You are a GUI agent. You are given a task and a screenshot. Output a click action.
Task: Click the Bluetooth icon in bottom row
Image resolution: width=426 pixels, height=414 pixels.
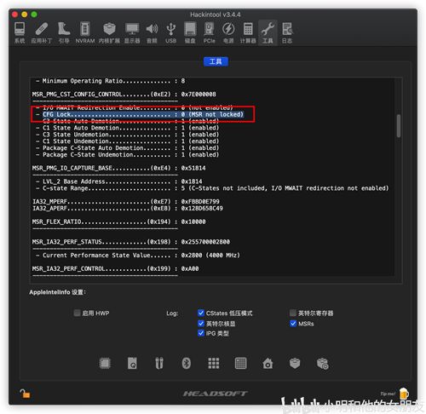(x=187, y=363)
